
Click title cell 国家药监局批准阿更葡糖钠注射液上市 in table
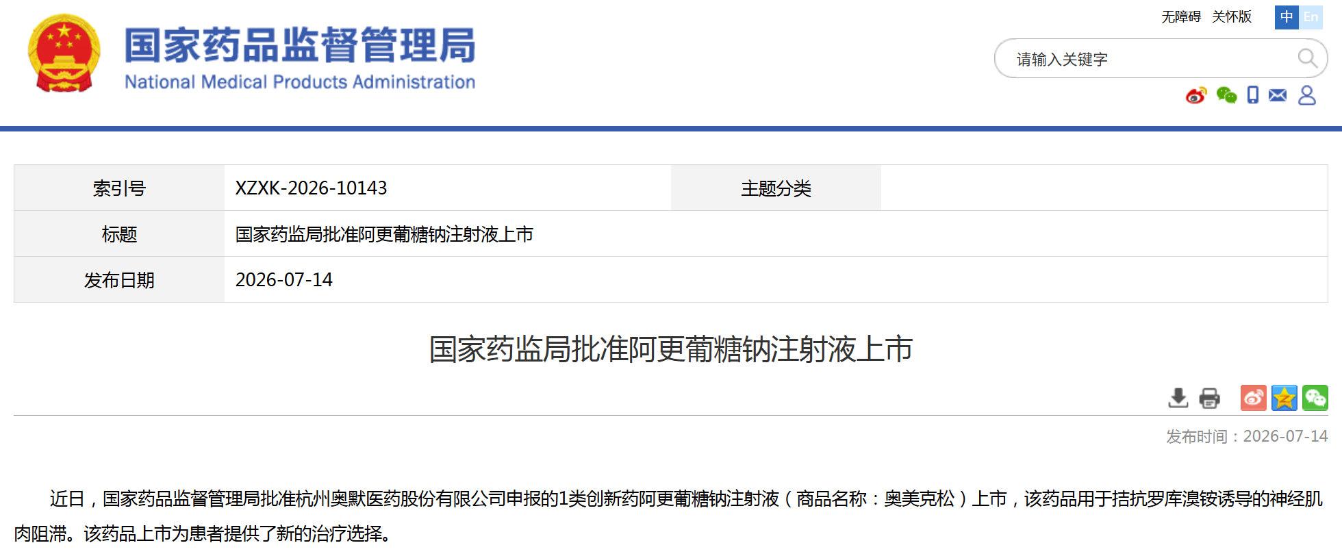pos(384,234)
